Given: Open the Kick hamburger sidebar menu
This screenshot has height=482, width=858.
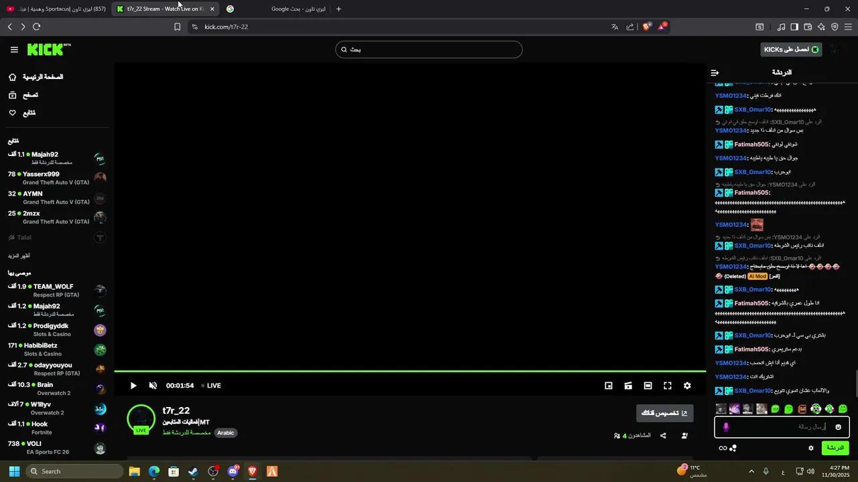Looking at the screenshot, I should (14, 50).
